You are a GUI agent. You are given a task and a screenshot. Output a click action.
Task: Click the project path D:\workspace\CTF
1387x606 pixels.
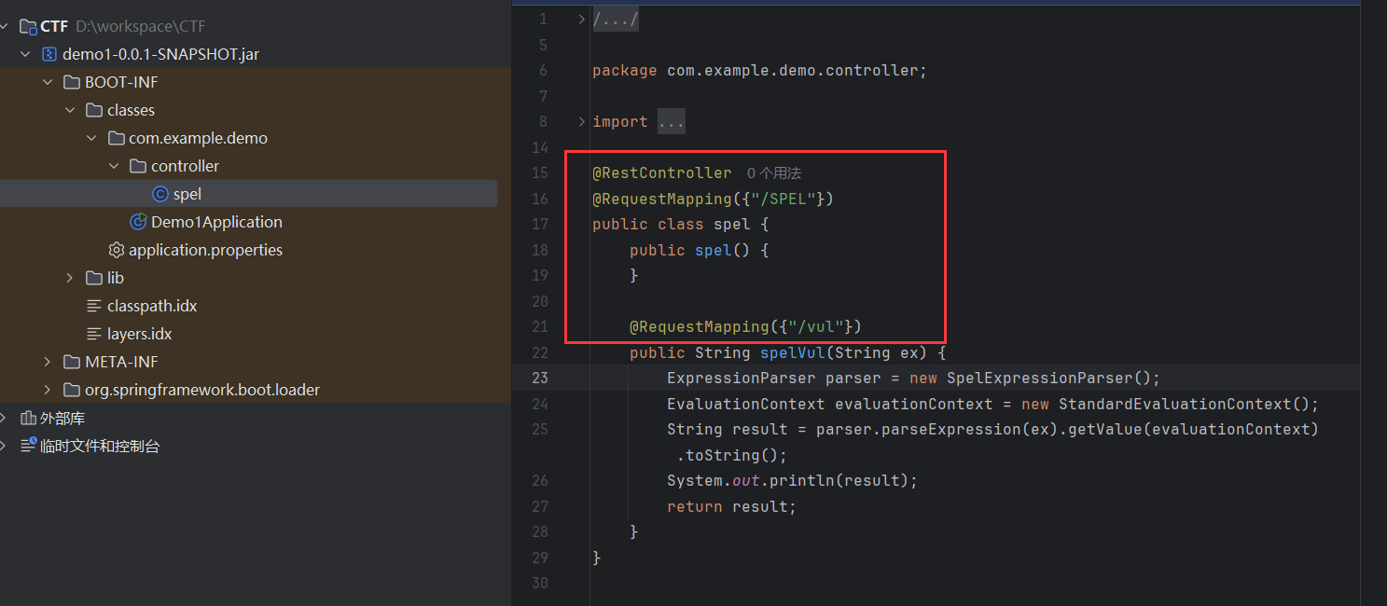tap(140, 26)
